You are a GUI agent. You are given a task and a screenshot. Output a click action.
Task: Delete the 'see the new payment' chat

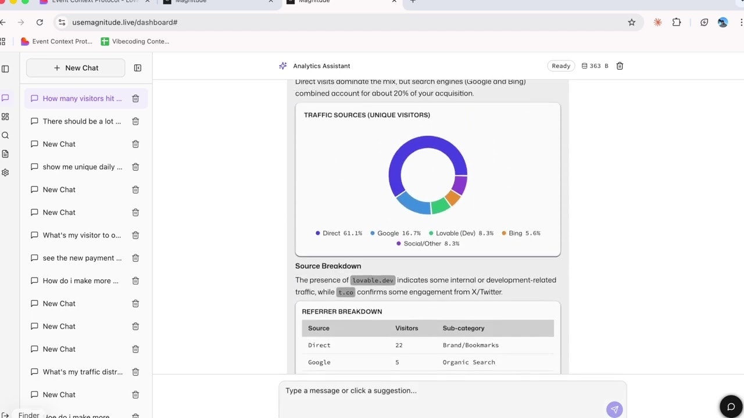click(x=135, y=258)
